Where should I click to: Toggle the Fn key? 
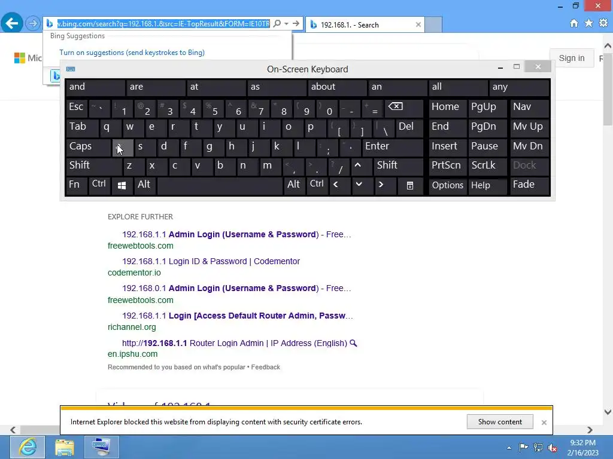coord(77,185)
